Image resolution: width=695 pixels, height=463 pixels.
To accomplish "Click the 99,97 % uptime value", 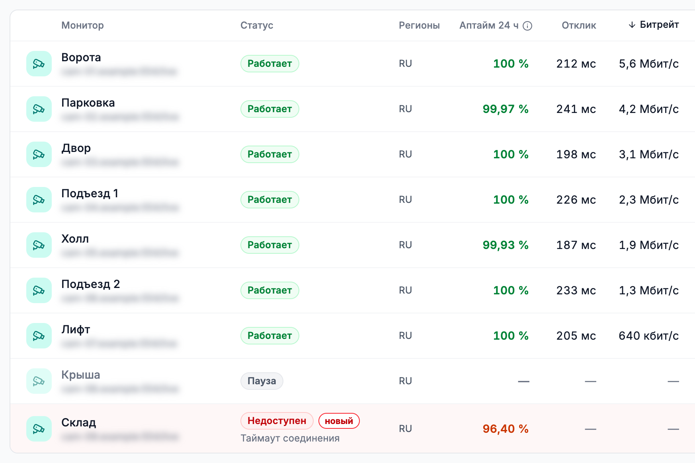I will (x=506, y=109).
